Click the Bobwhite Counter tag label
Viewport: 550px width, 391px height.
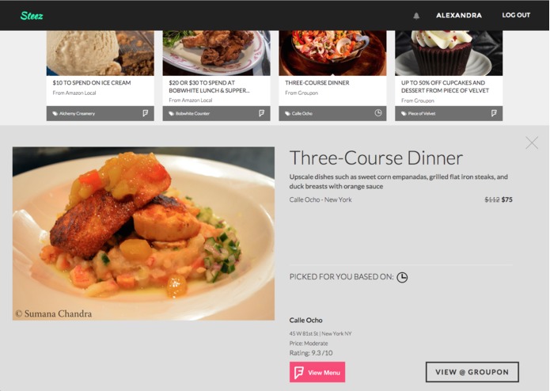192,114
